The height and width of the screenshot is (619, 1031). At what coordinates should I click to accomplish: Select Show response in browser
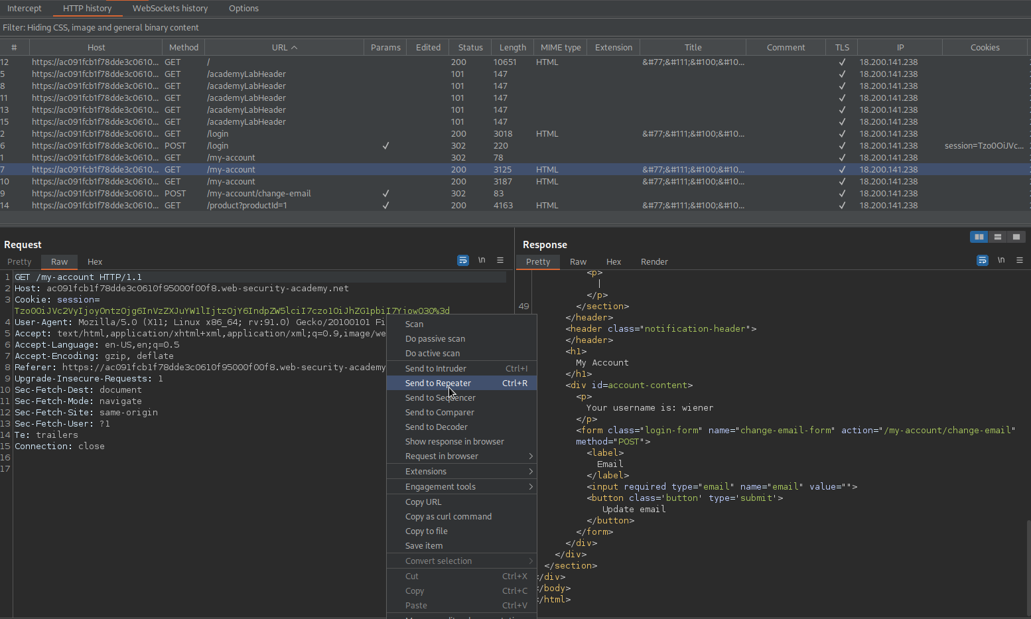[462, 442]
